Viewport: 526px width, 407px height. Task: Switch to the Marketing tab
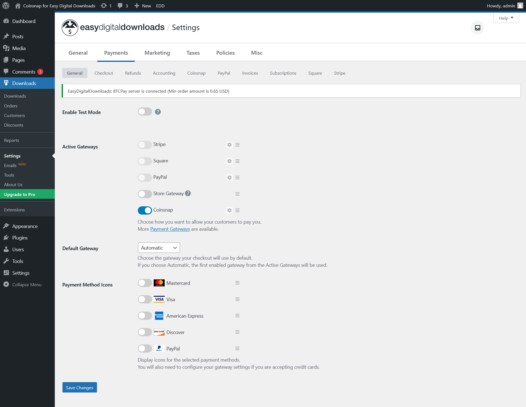click(x=157, y=53)
